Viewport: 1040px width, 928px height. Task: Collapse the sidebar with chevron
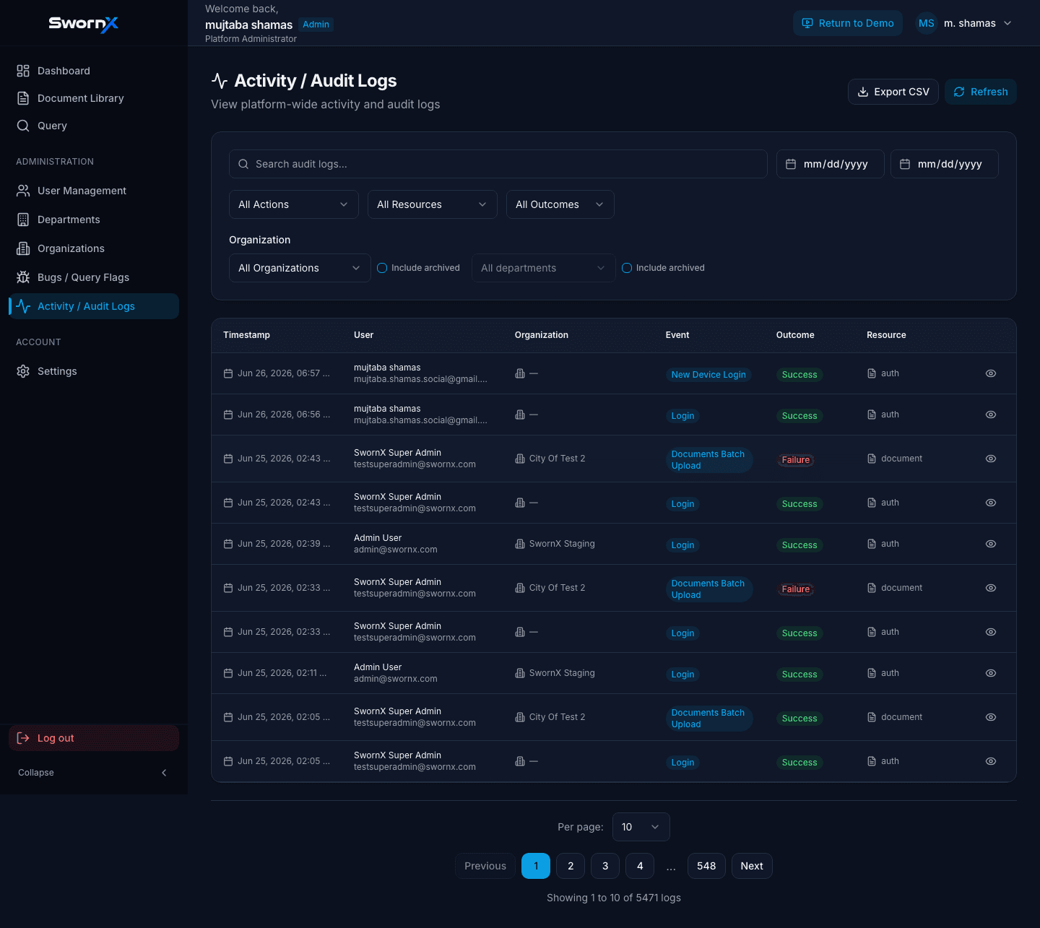tap(164, 773)
